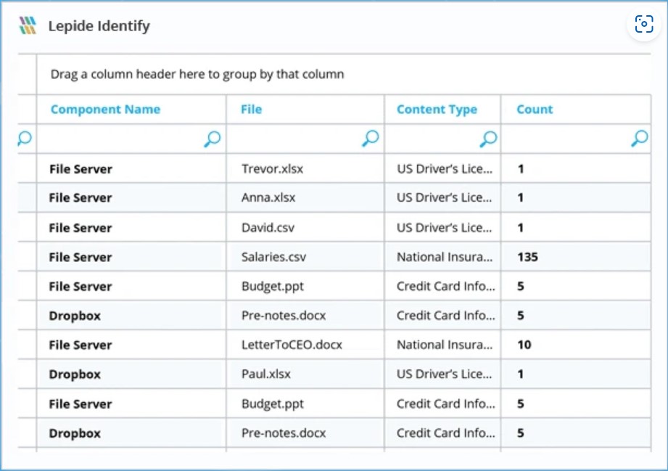Image resolution: width=668 pixels, height=471 pixels.
Task: Click the count cell in the David.csv row
Action: point(576,228)
